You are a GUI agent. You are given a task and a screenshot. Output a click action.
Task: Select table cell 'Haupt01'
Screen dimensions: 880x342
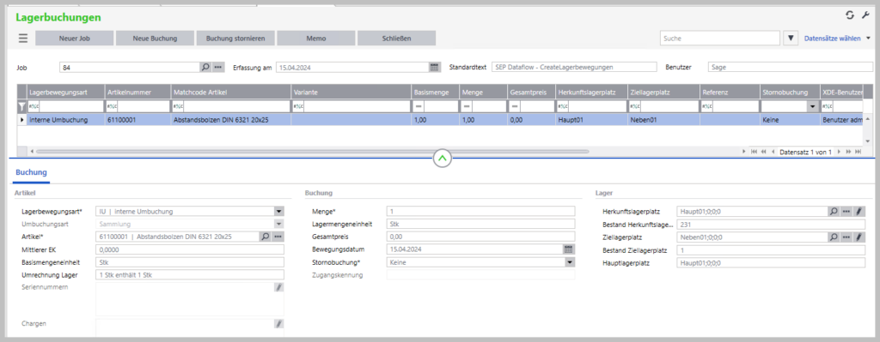[591, 120]
